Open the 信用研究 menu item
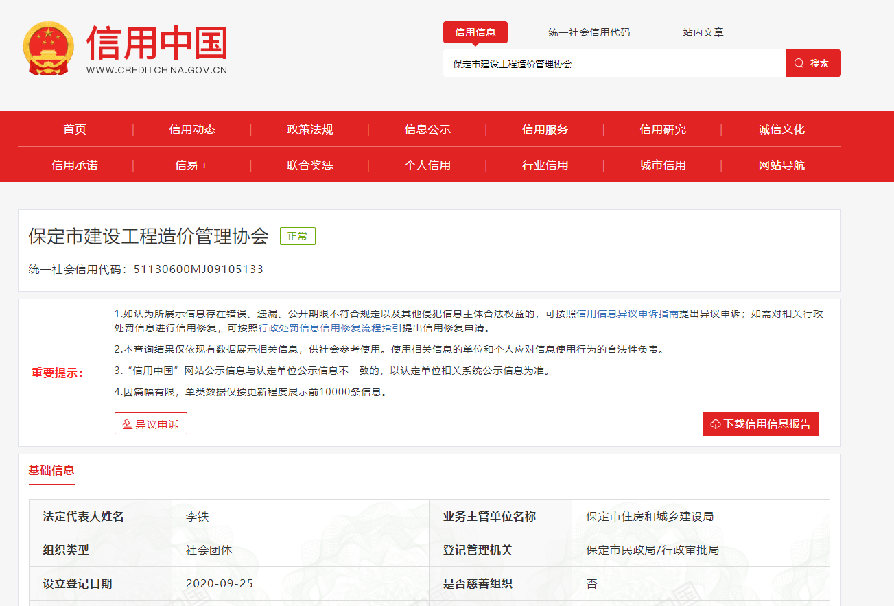The height and width of the screenshot is (606, 894). coord(663,129)
